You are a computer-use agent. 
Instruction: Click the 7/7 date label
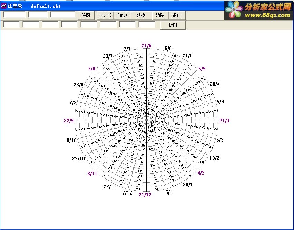coord(127,49)
